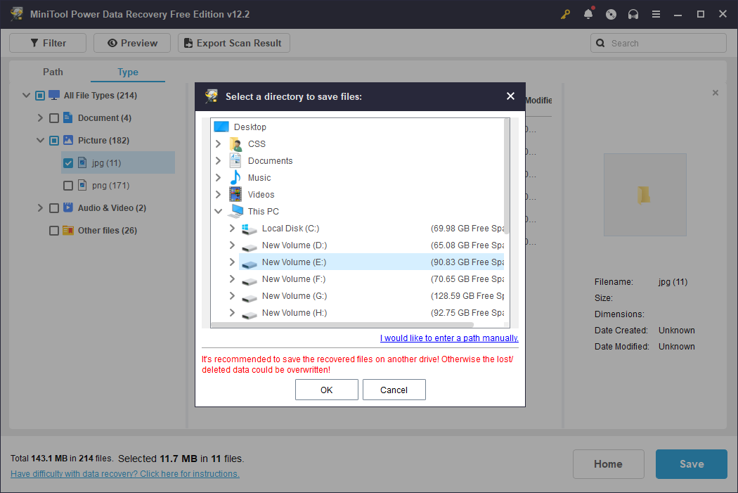Image resolution: width=738 pixels, height=493 pixels.
Task: Close the Select a directory dialog
Action: coord(510,96)
